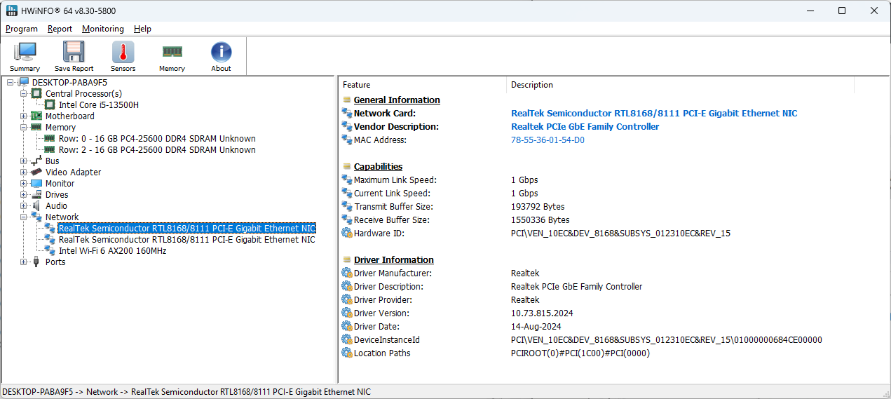Screen dimensions: 891x399
Task: Expand the Audio tree node
Action: (24, 205)
